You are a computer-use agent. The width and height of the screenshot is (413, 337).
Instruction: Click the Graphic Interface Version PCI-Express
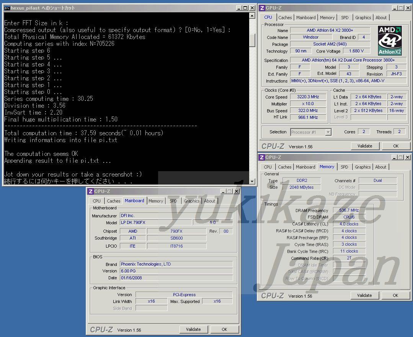click(x=184, y=295)
